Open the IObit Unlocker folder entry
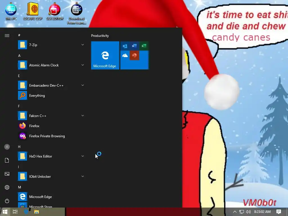This screenshot has width=288, height=216. [x=51, y=177]
